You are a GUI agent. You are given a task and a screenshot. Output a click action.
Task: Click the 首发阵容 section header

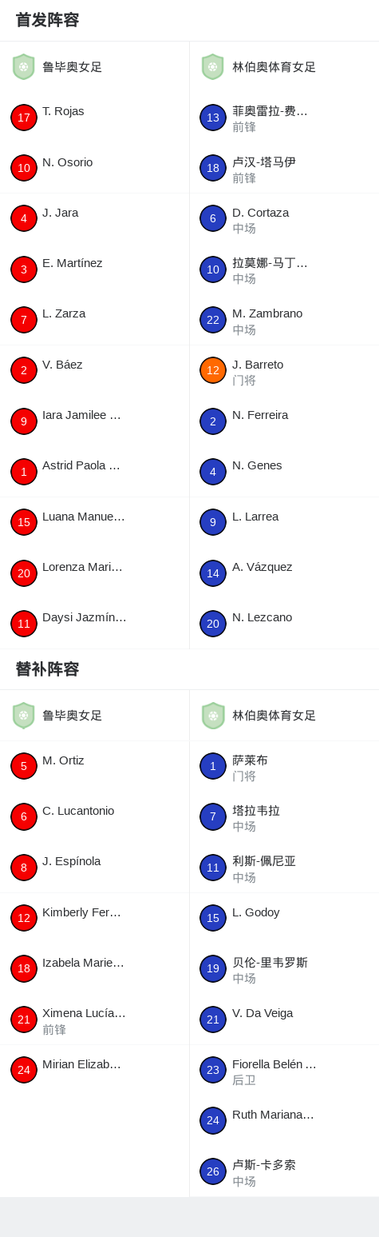tap(47, 20)
